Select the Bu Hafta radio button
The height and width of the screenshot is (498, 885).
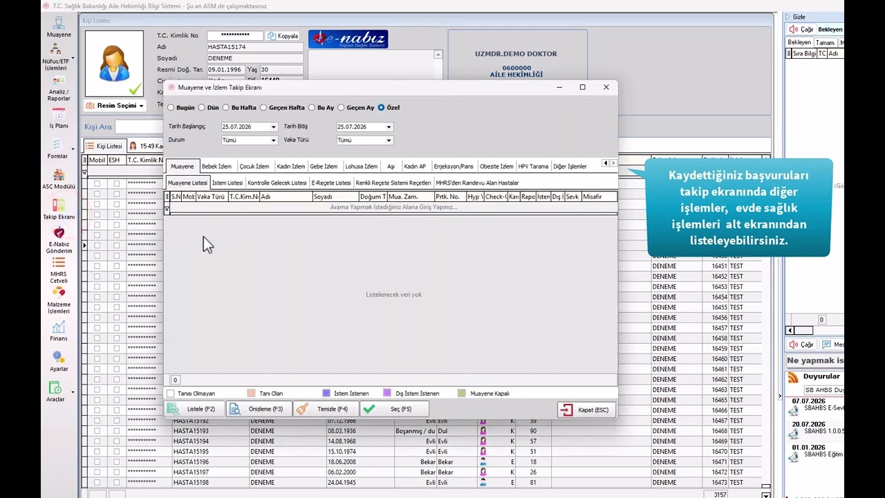(226, 108)
